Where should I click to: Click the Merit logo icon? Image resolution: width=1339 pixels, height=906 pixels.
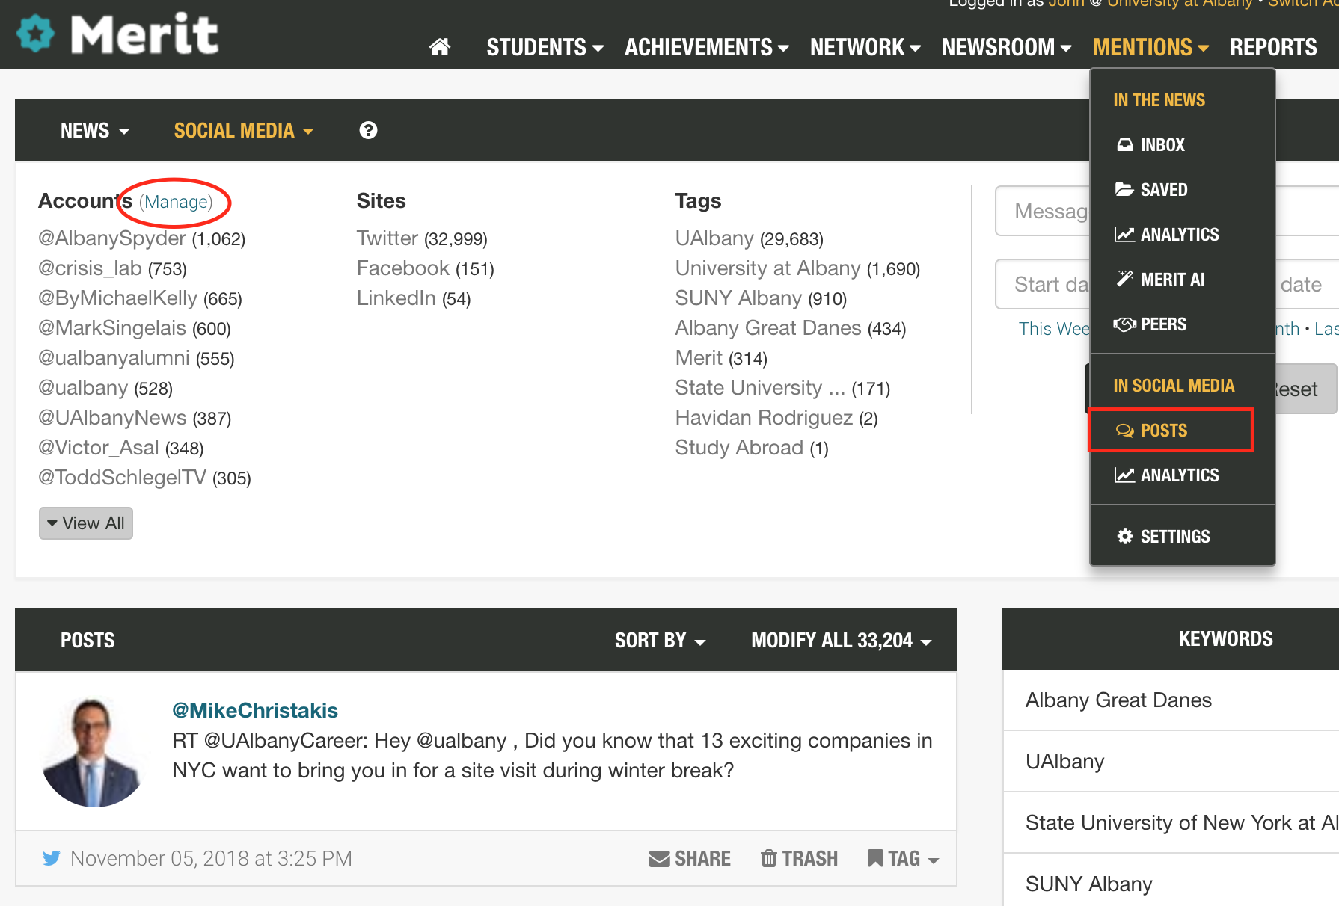[36, 34]
